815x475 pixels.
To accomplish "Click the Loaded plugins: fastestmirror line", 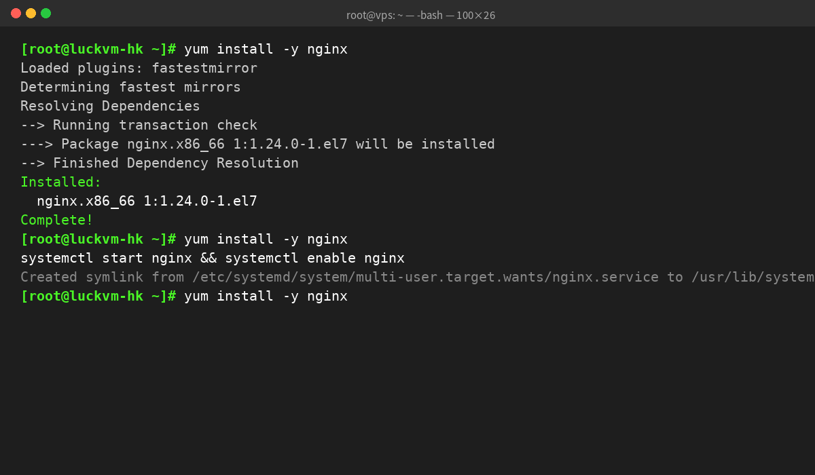I will click(139, 69).
